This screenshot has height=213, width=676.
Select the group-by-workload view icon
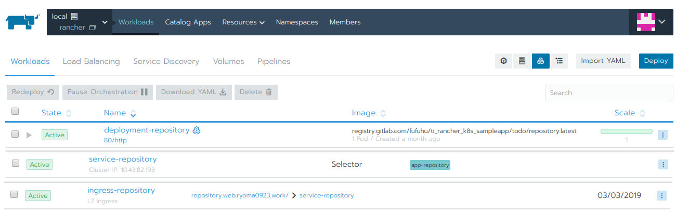[541, 61]
